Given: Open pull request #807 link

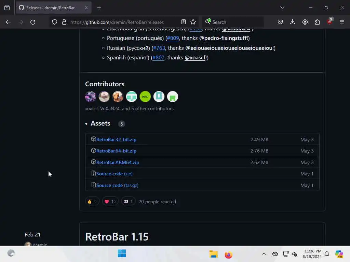Looking at the screenshot, I should point(158,58).
